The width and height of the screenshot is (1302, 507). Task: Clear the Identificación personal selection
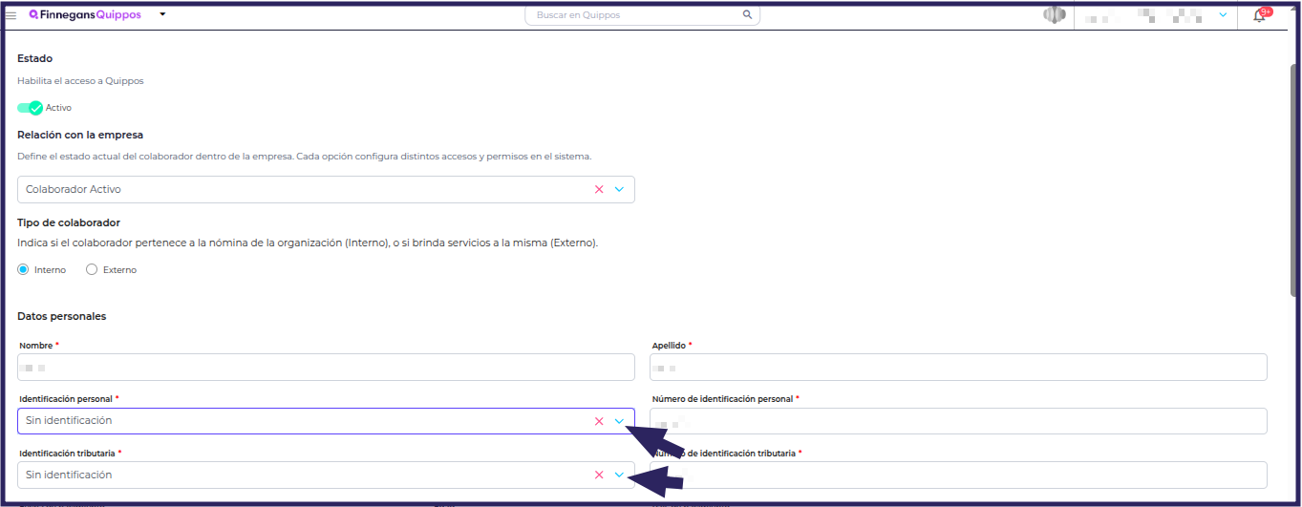tap(599, 421)
